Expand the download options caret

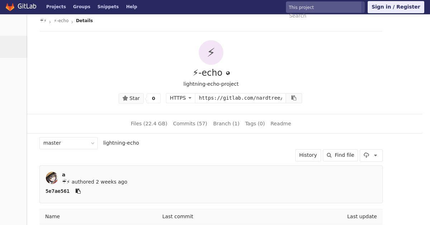pos(376,155)
